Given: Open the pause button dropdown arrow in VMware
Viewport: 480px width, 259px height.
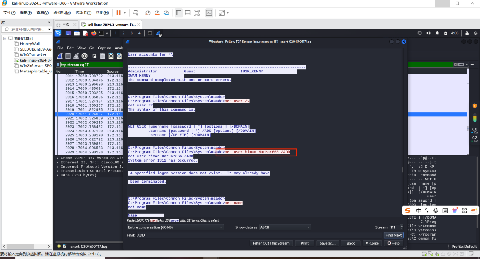Looking at the screenshot, I should pyautogui.click(x=125, y=13).
